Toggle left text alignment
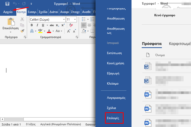The height and width of the screenshot is (127, 191). tap(83, 25)
